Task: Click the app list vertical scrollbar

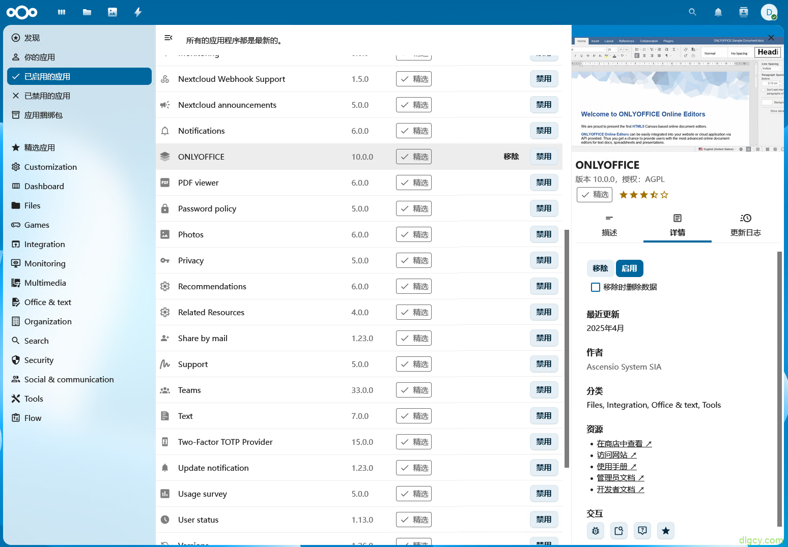Action: coord(567,348)
